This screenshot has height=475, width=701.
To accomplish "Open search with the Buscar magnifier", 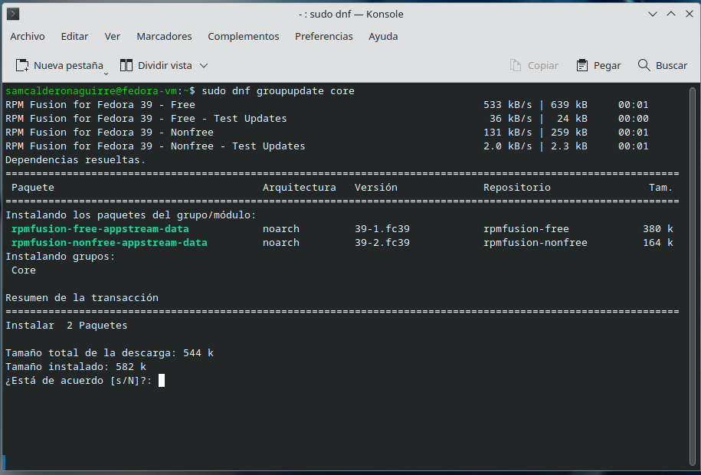I will 644,66.
